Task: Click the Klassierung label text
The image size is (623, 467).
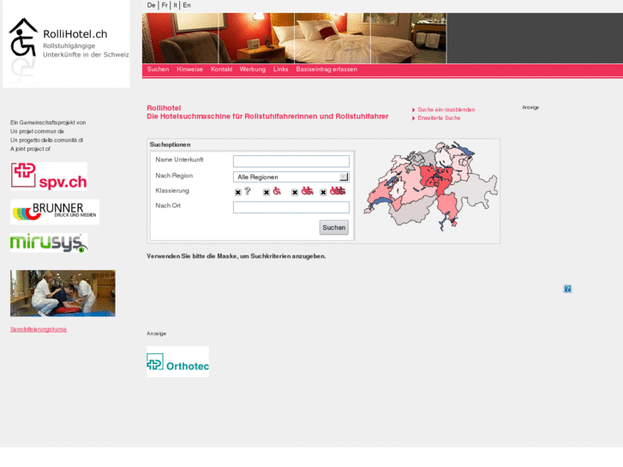Action: coord(172,191)
